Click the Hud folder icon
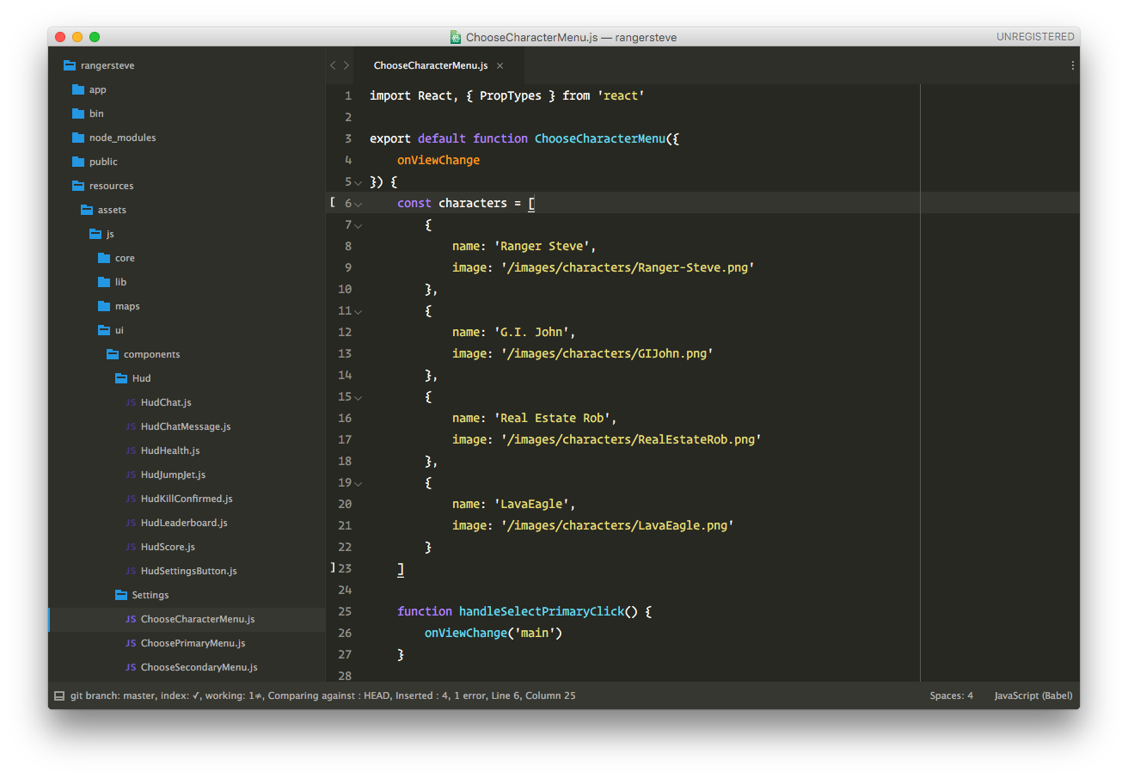Image resolution: width=1128 pixels, height=778 pixels. (121, 378)
